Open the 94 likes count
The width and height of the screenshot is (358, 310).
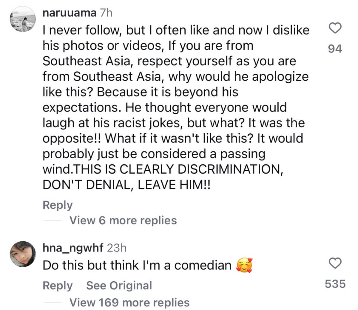tap(335, 48)
